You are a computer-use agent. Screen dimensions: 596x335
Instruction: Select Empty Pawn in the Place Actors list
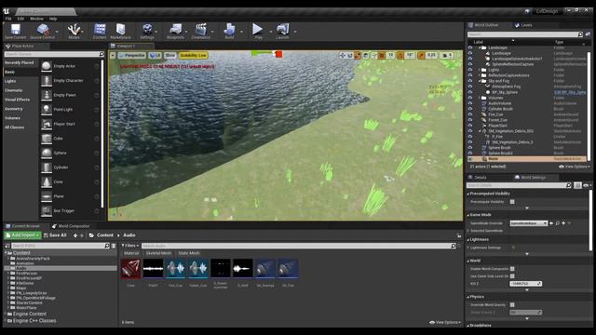coord(71,95)
